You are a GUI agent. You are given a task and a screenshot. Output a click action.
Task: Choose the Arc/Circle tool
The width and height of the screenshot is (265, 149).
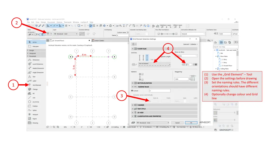[36, 102]
